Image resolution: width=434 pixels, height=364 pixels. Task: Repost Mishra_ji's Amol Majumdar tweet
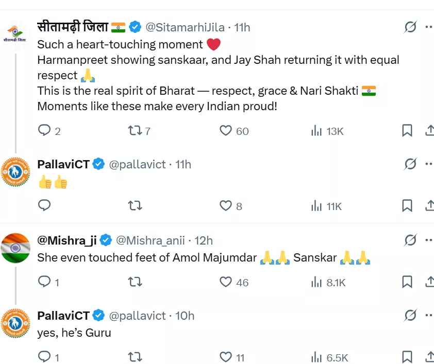pyautogui.click(x=135, y=282)
